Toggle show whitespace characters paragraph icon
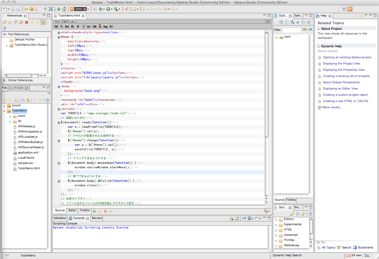Screen dimensions: 379x259 [x=45, y=9]
